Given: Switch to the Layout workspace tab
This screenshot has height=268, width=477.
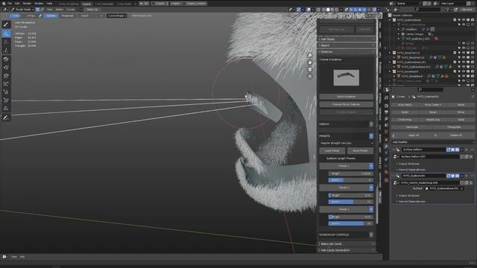Looking at the screenshot, I should point(86,4).
